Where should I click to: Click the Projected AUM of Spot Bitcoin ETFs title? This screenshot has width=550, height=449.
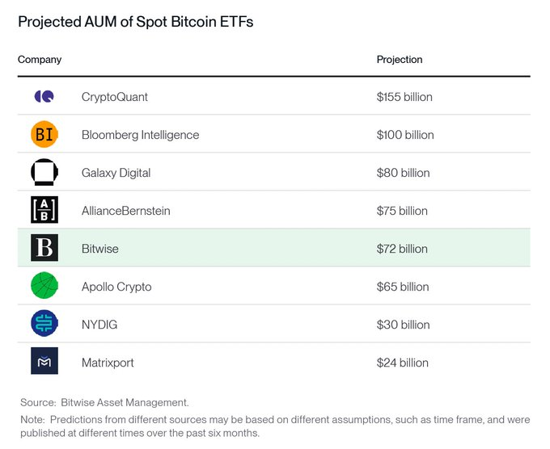pyautogui.click(x=135, y=22)
